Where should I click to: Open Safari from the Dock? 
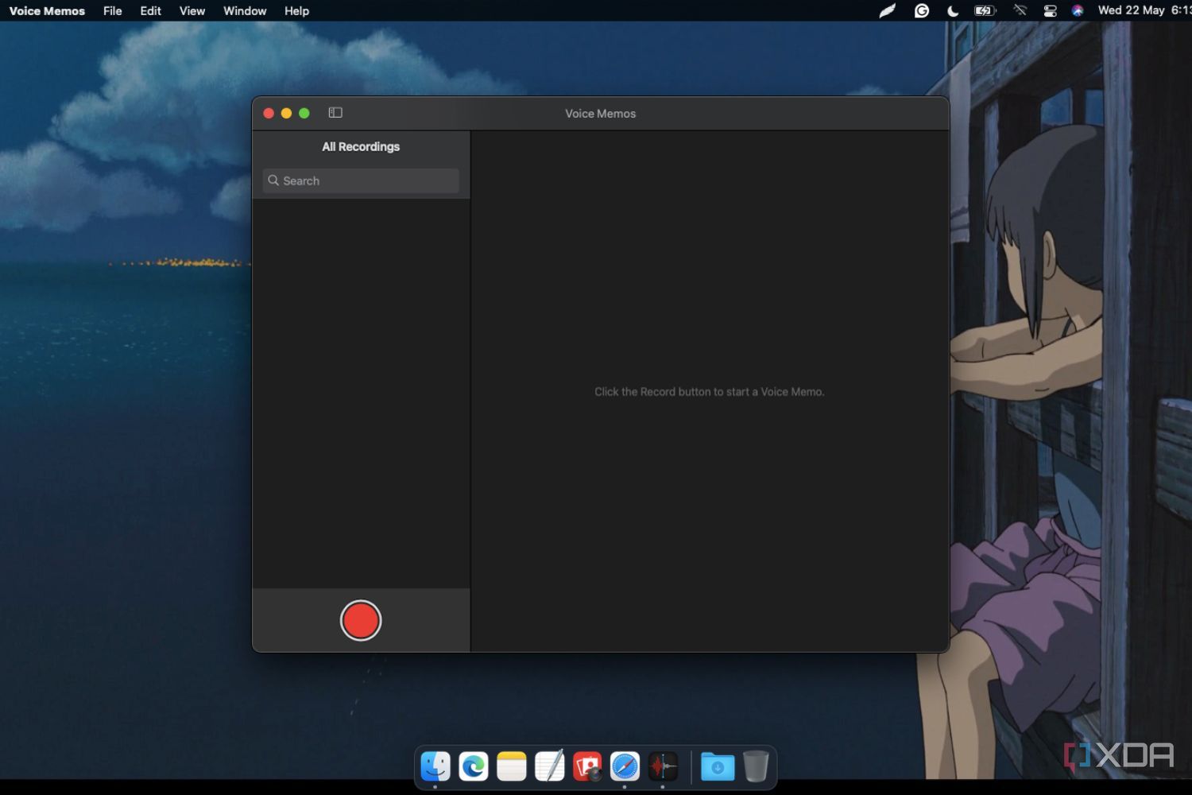point(625,766)
